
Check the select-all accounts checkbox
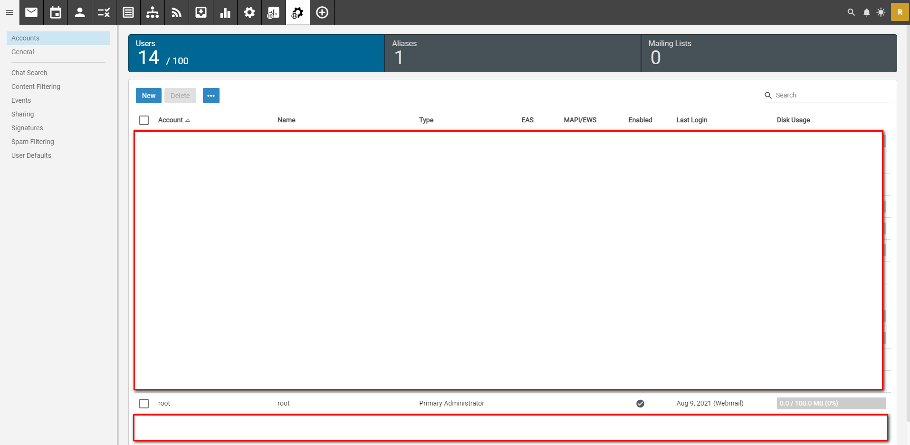(x=144, y=120)
